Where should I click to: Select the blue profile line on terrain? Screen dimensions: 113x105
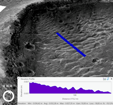pos(71,45)
